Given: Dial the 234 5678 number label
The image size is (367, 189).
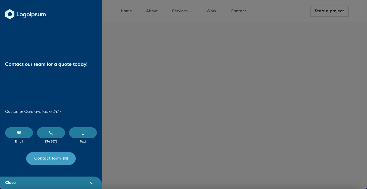Looking at the screenshot, I should (51, 141).
